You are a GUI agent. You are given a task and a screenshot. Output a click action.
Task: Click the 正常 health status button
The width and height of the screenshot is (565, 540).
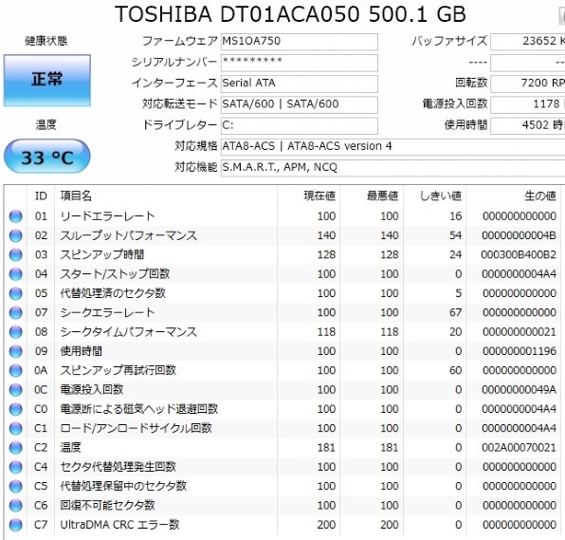[46, 81]
